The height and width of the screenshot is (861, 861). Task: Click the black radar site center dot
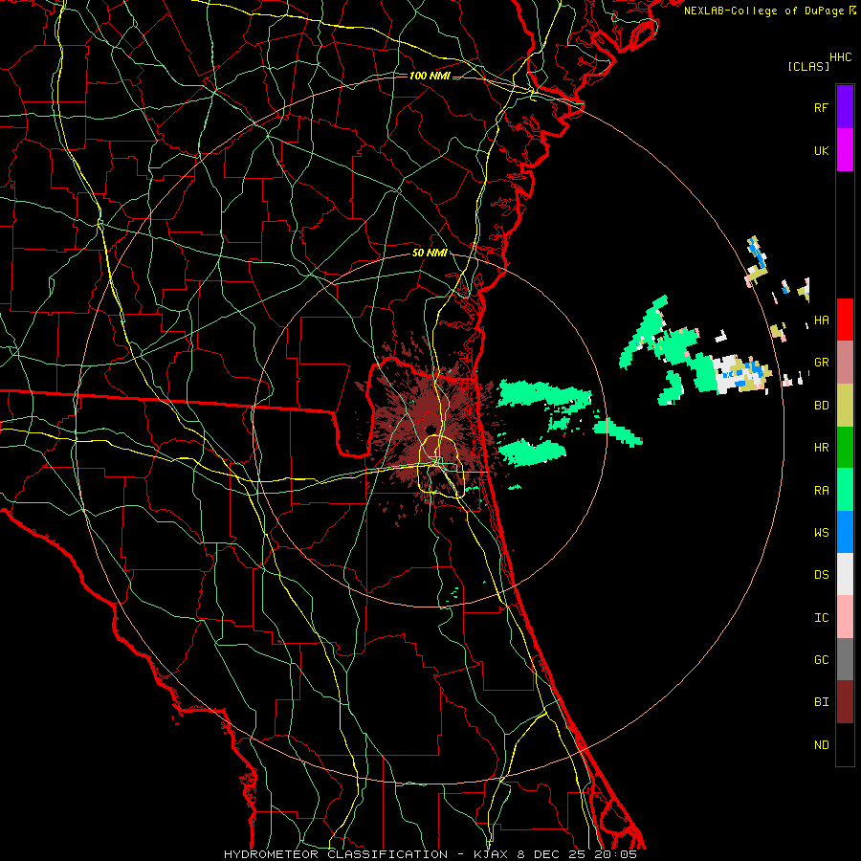(430, 429)
